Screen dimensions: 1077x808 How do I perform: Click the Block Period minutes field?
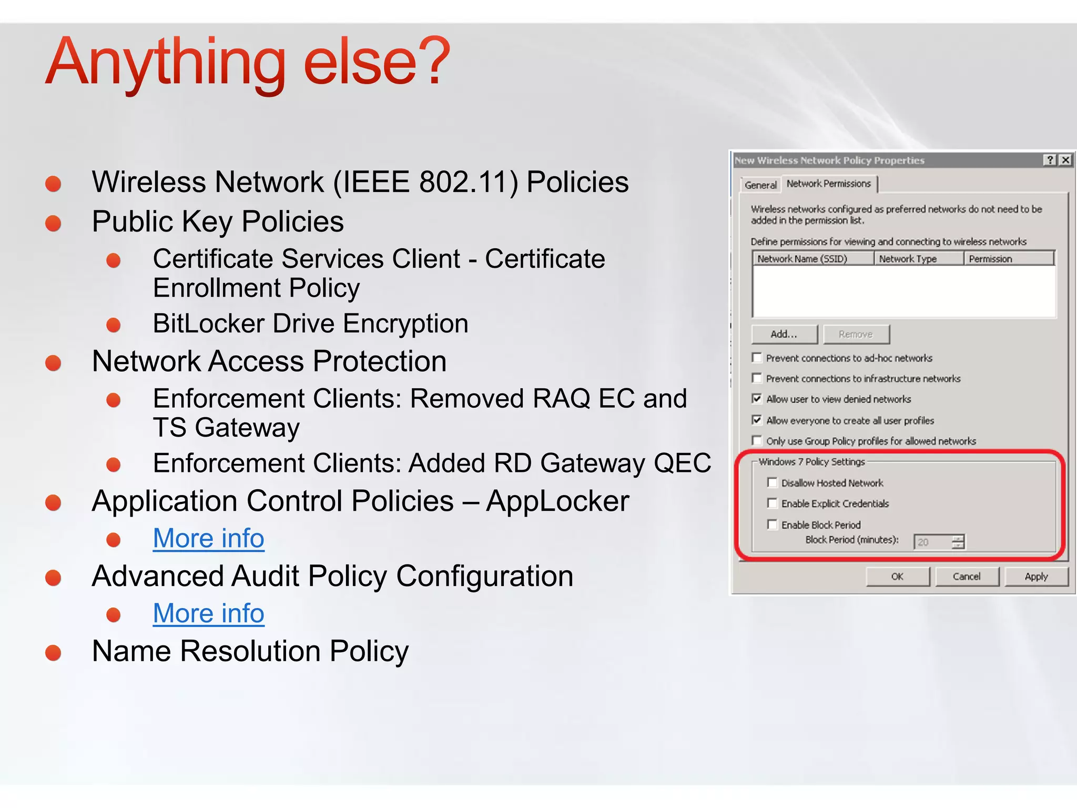933,542
